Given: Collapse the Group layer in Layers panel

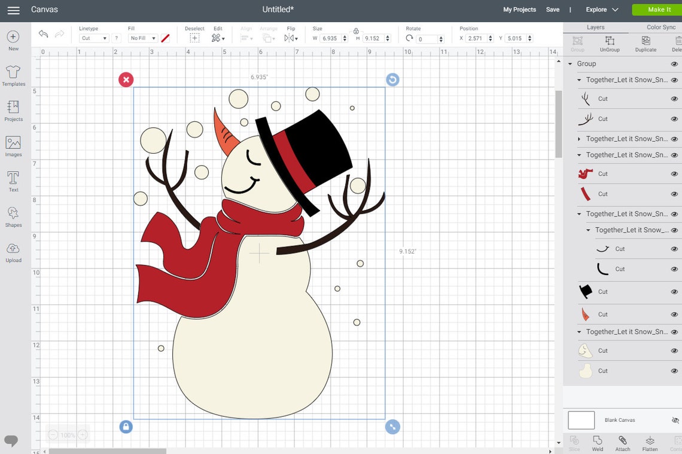Looking at the screenshot, I should [569, 63].
